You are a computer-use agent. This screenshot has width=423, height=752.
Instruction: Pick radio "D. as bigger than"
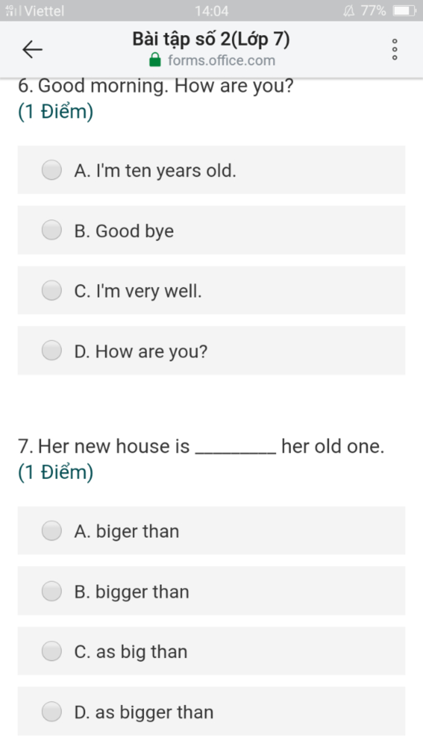52,712
